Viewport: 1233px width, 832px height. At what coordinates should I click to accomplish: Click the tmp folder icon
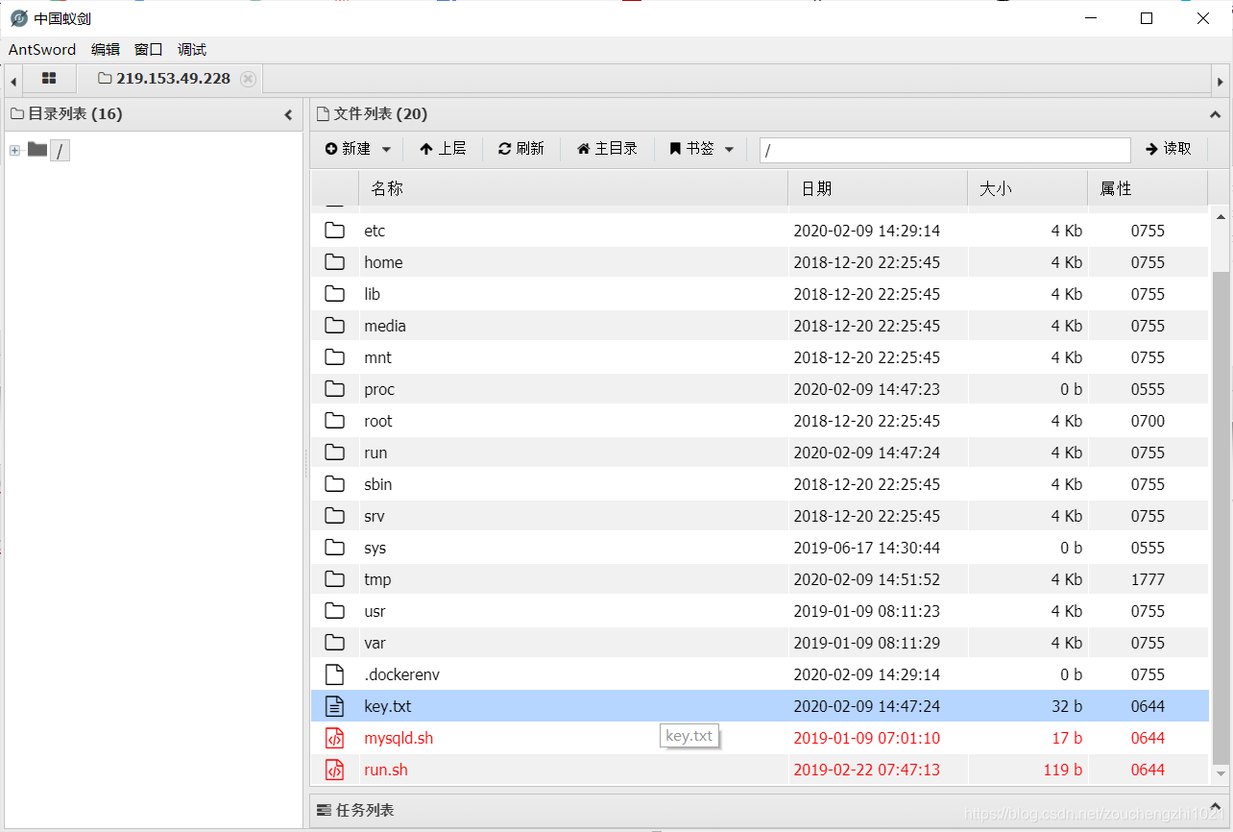tap(334, 579)
